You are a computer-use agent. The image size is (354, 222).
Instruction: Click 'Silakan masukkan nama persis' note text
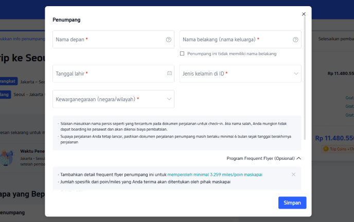pos(173,126)
